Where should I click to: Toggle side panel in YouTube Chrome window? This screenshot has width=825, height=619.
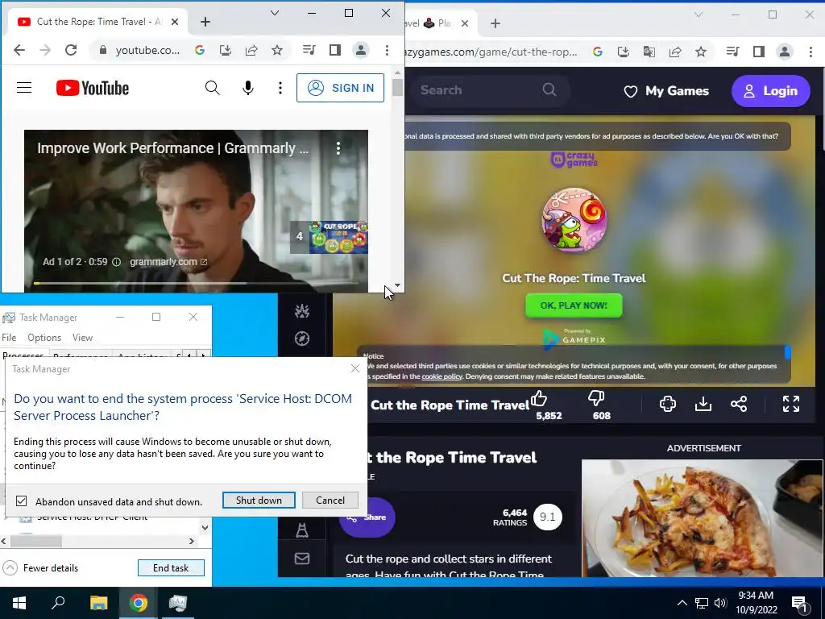click(334, 50)
